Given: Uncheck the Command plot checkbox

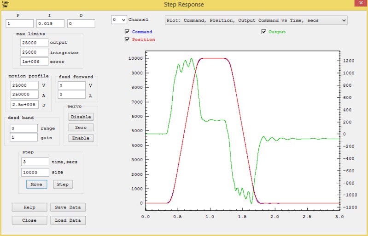Looking at the screenshot, I should (x=127, y=32).
